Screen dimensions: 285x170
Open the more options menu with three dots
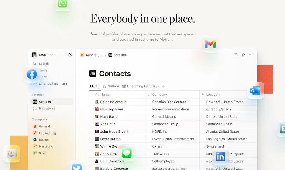tap(250, 55)
